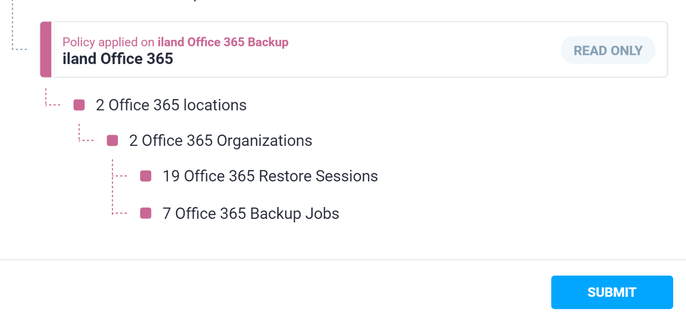Click the grey dashed connector left of the policy card
The height and width of the screenshot is (315, 686).
(20, 49)
